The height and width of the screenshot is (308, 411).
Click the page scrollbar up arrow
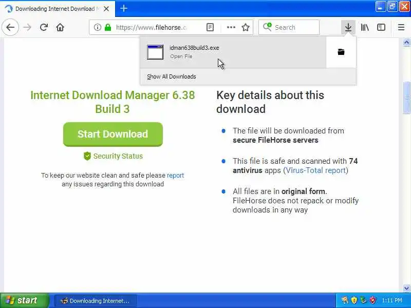tap(406, 42)
